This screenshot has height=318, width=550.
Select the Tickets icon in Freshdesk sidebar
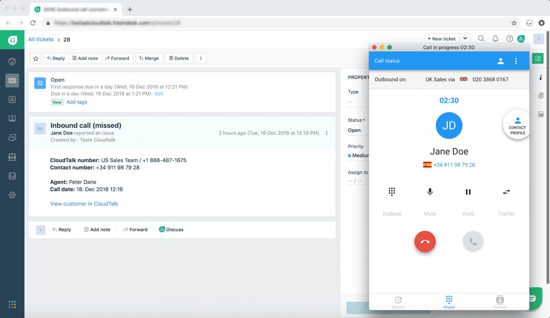click(12, 80)
